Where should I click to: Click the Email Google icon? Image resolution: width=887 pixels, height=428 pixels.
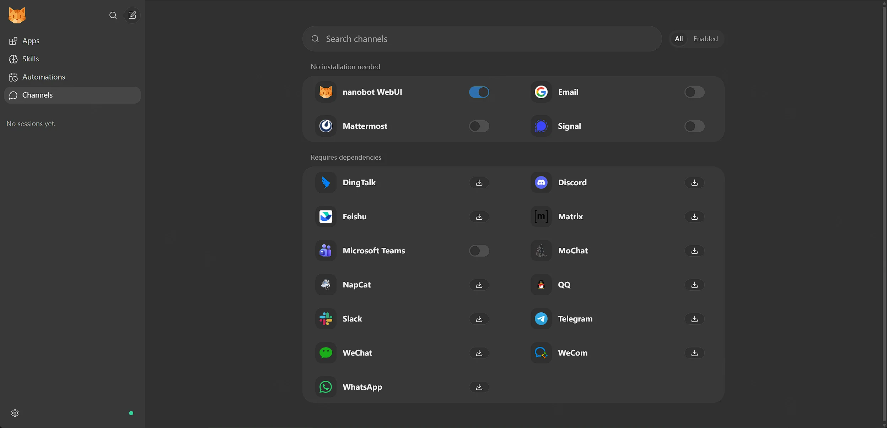click(541, 92)
